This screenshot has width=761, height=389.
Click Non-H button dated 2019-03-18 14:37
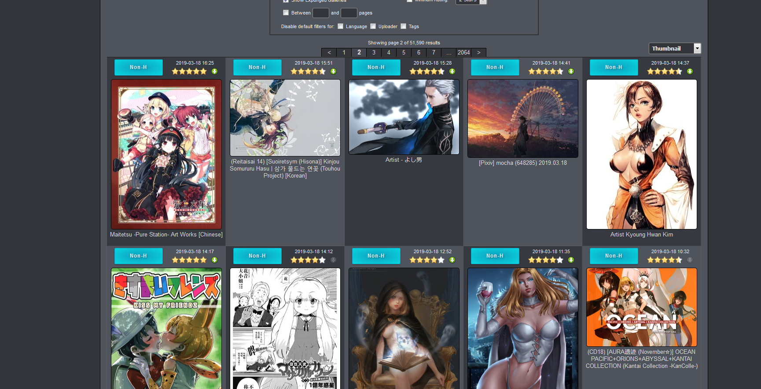614,67
